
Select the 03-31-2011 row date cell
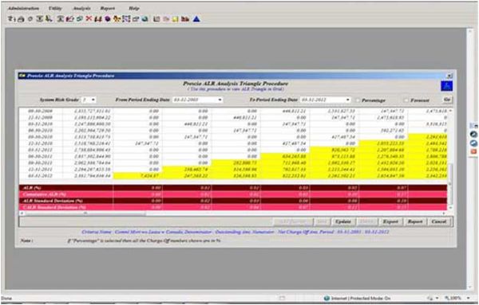coord(41,150)
